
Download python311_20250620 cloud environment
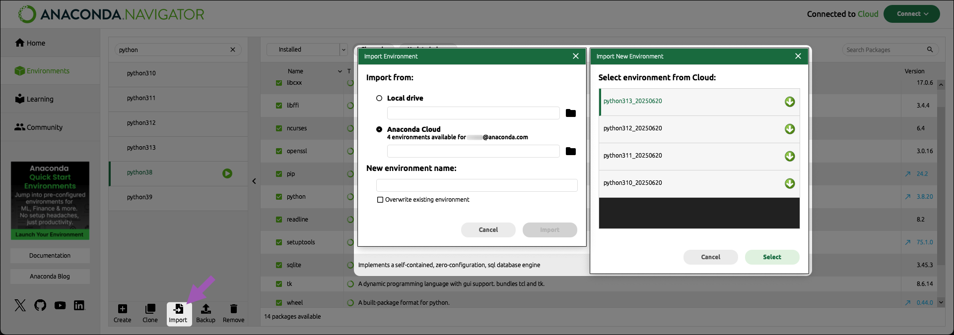790,156
